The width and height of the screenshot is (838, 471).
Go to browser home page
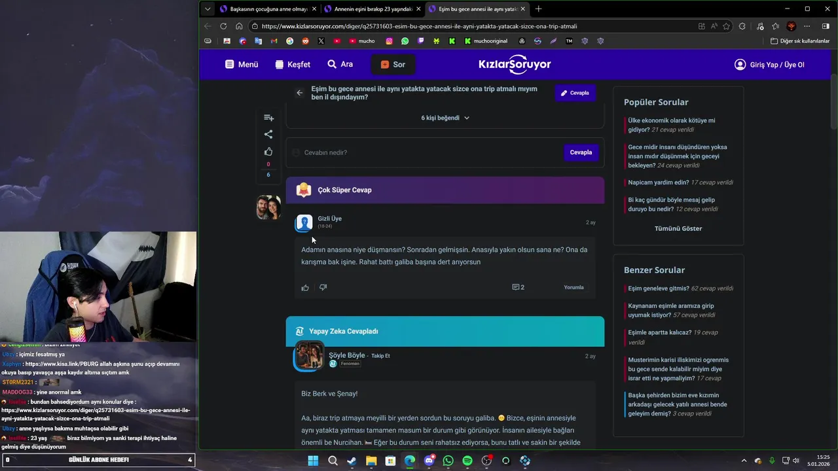tap(239, 26)
